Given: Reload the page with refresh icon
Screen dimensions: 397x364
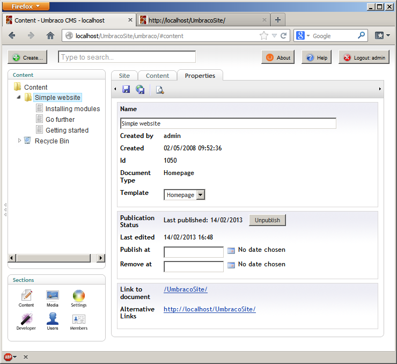Looking at the screenshot, I should pos(284,35).
